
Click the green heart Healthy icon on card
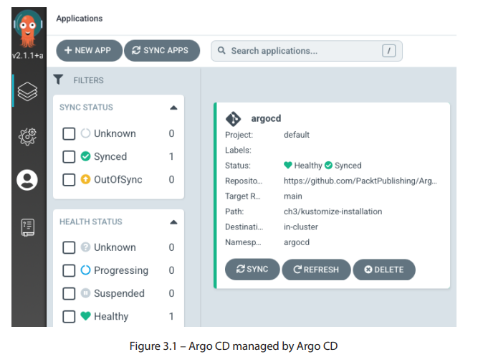[x=288, y=166]
